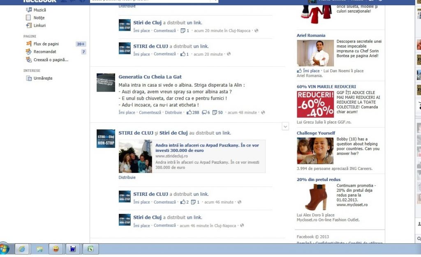Open Windows Explorer from the taskbar
The image size is (421, 257).
(x=39, y=249)
